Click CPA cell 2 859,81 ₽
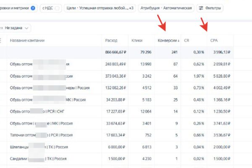This screenshot has width=252, height=168. [222, 64]
